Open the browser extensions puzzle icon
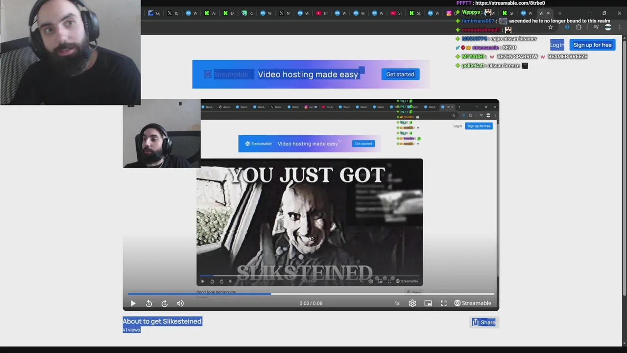This screenshot has width=627, height=353. click(579, 27)
